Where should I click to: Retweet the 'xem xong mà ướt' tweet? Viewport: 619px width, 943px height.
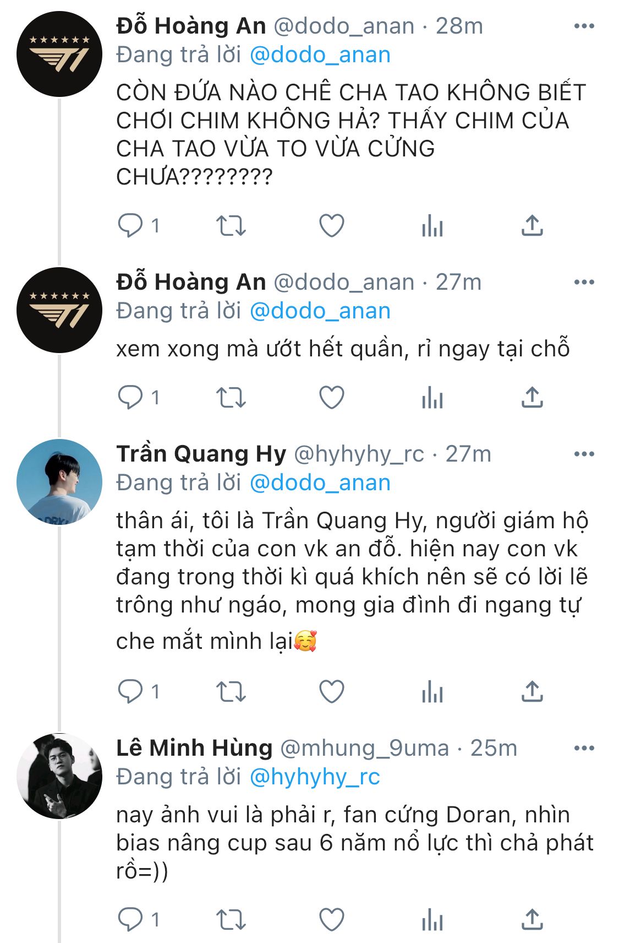click(231, 398)
